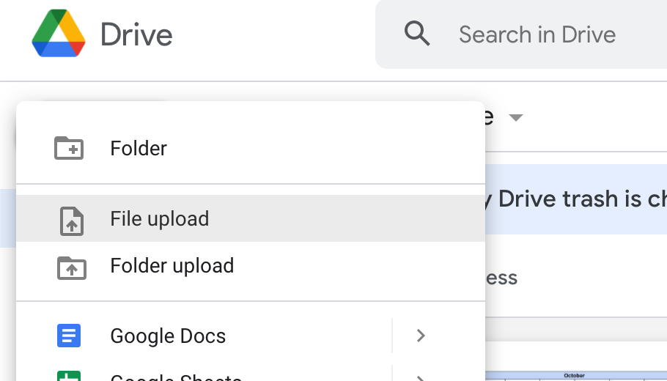Click the blue Google Docs icon

click(x=69, y=336)
